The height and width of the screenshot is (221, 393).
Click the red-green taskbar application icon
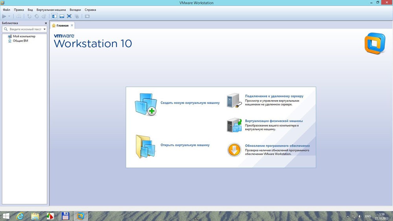pos(50,216)
